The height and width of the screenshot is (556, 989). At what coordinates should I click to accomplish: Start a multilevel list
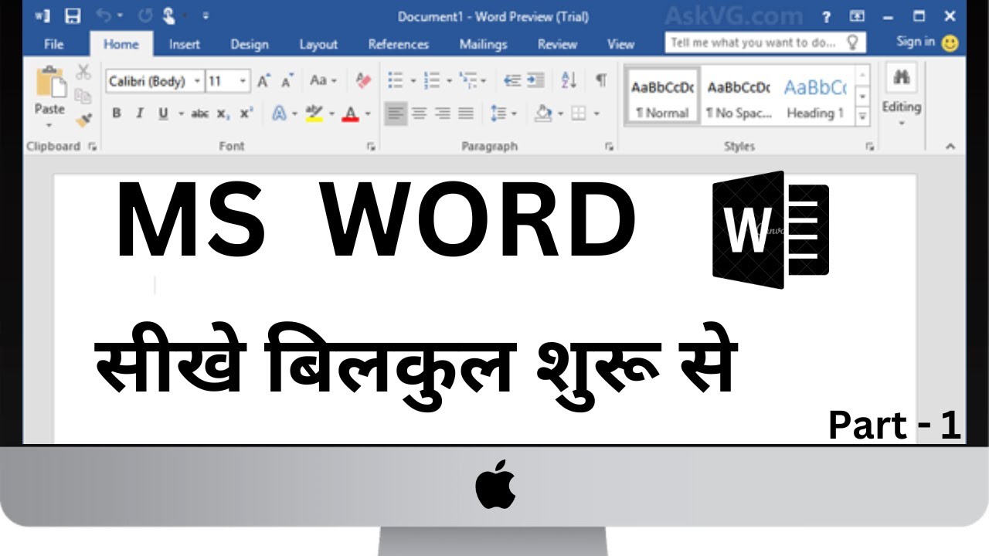tap(468, 80)
